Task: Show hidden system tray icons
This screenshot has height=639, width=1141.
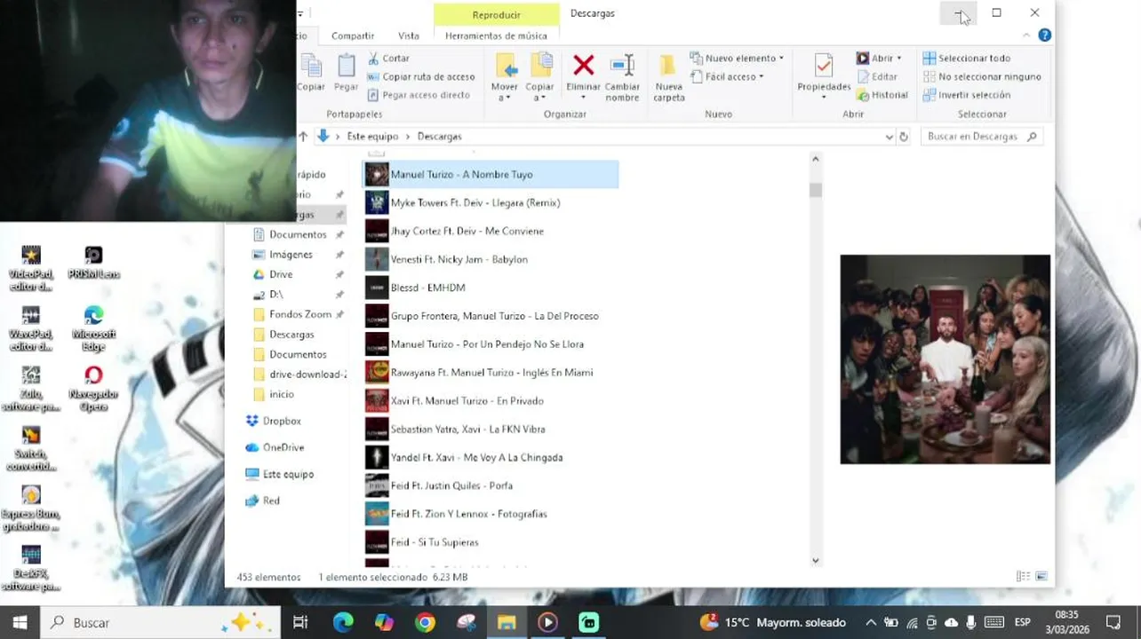Action: tap(871, 623)
